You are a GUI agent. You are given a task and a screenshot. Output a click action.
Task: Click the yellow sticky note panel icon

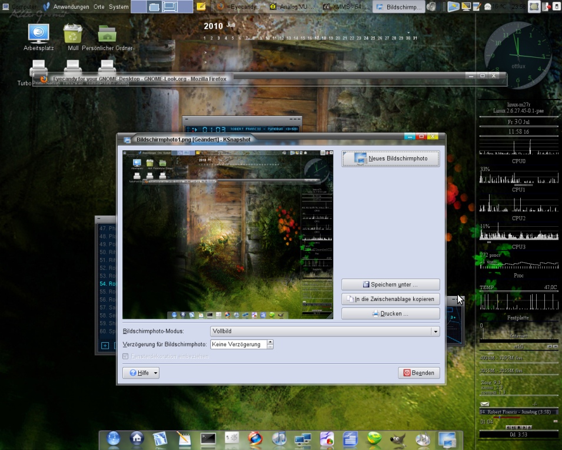(x=201, y=6)
